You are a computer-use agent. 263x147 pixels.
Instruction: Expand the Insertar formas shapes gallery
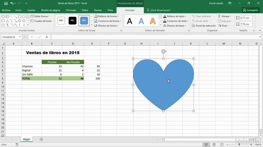28,25
